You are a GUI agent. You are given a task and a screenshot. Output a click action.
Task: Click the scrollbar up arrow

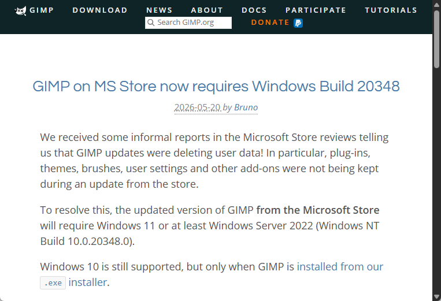436,4
